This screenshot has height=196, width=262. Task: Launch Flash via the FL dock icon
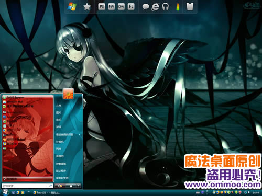(131, 7)
